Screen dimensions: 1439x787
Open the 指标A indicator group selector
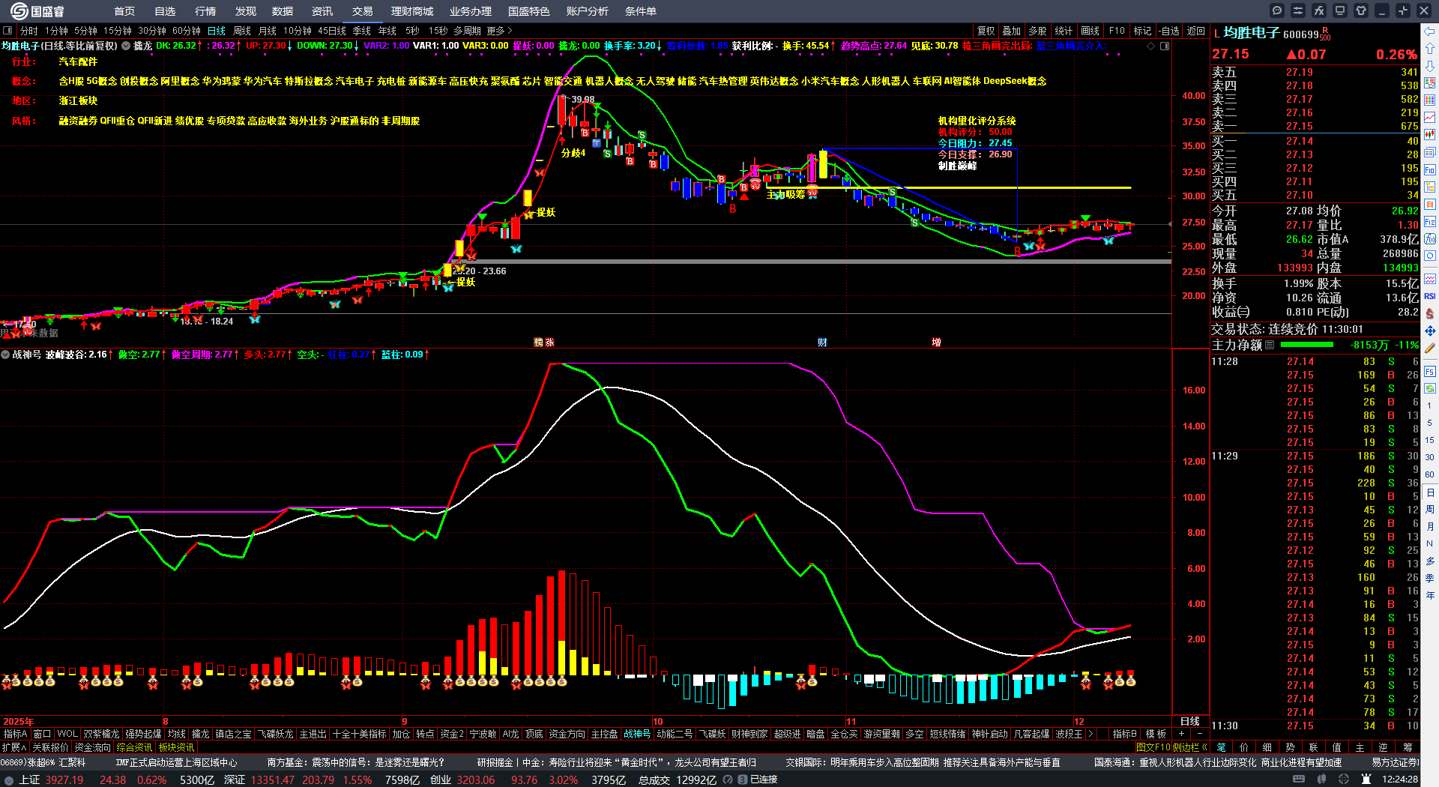tap(15, 734)
